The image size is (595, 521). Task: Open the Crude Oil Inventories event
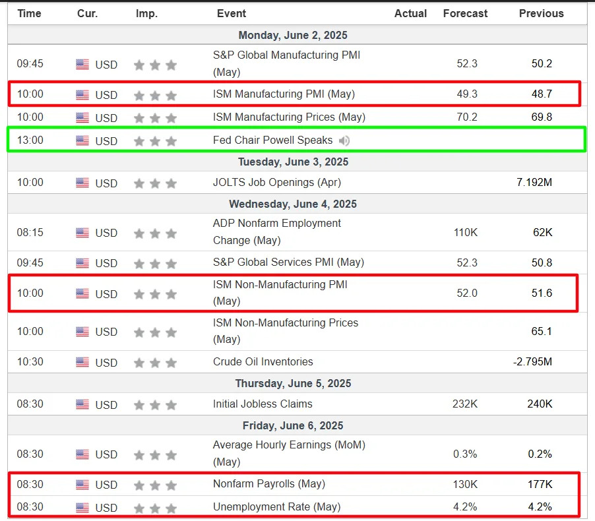[263, 361]
